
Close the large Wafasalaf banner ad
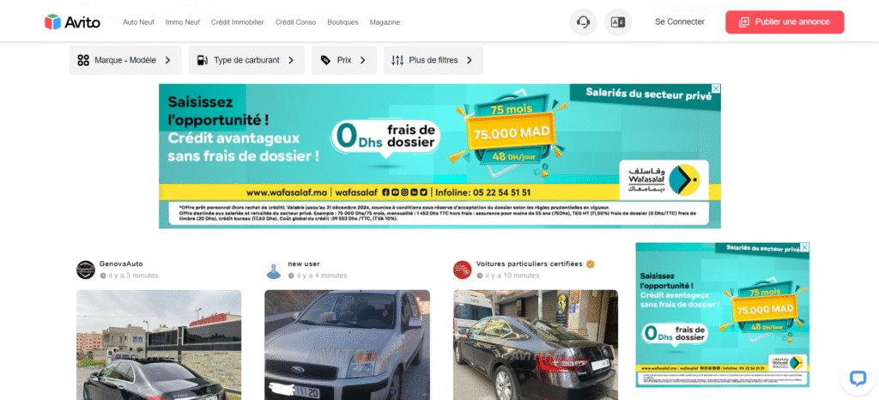[x=716, y=88]
